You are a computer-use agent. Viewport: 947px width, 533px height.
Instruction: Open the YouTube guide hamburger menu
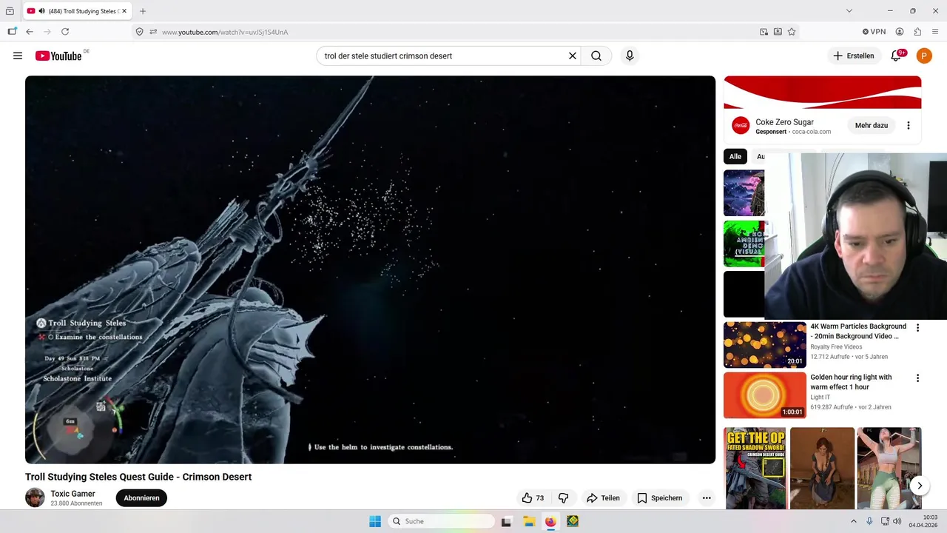pos(18,56)
